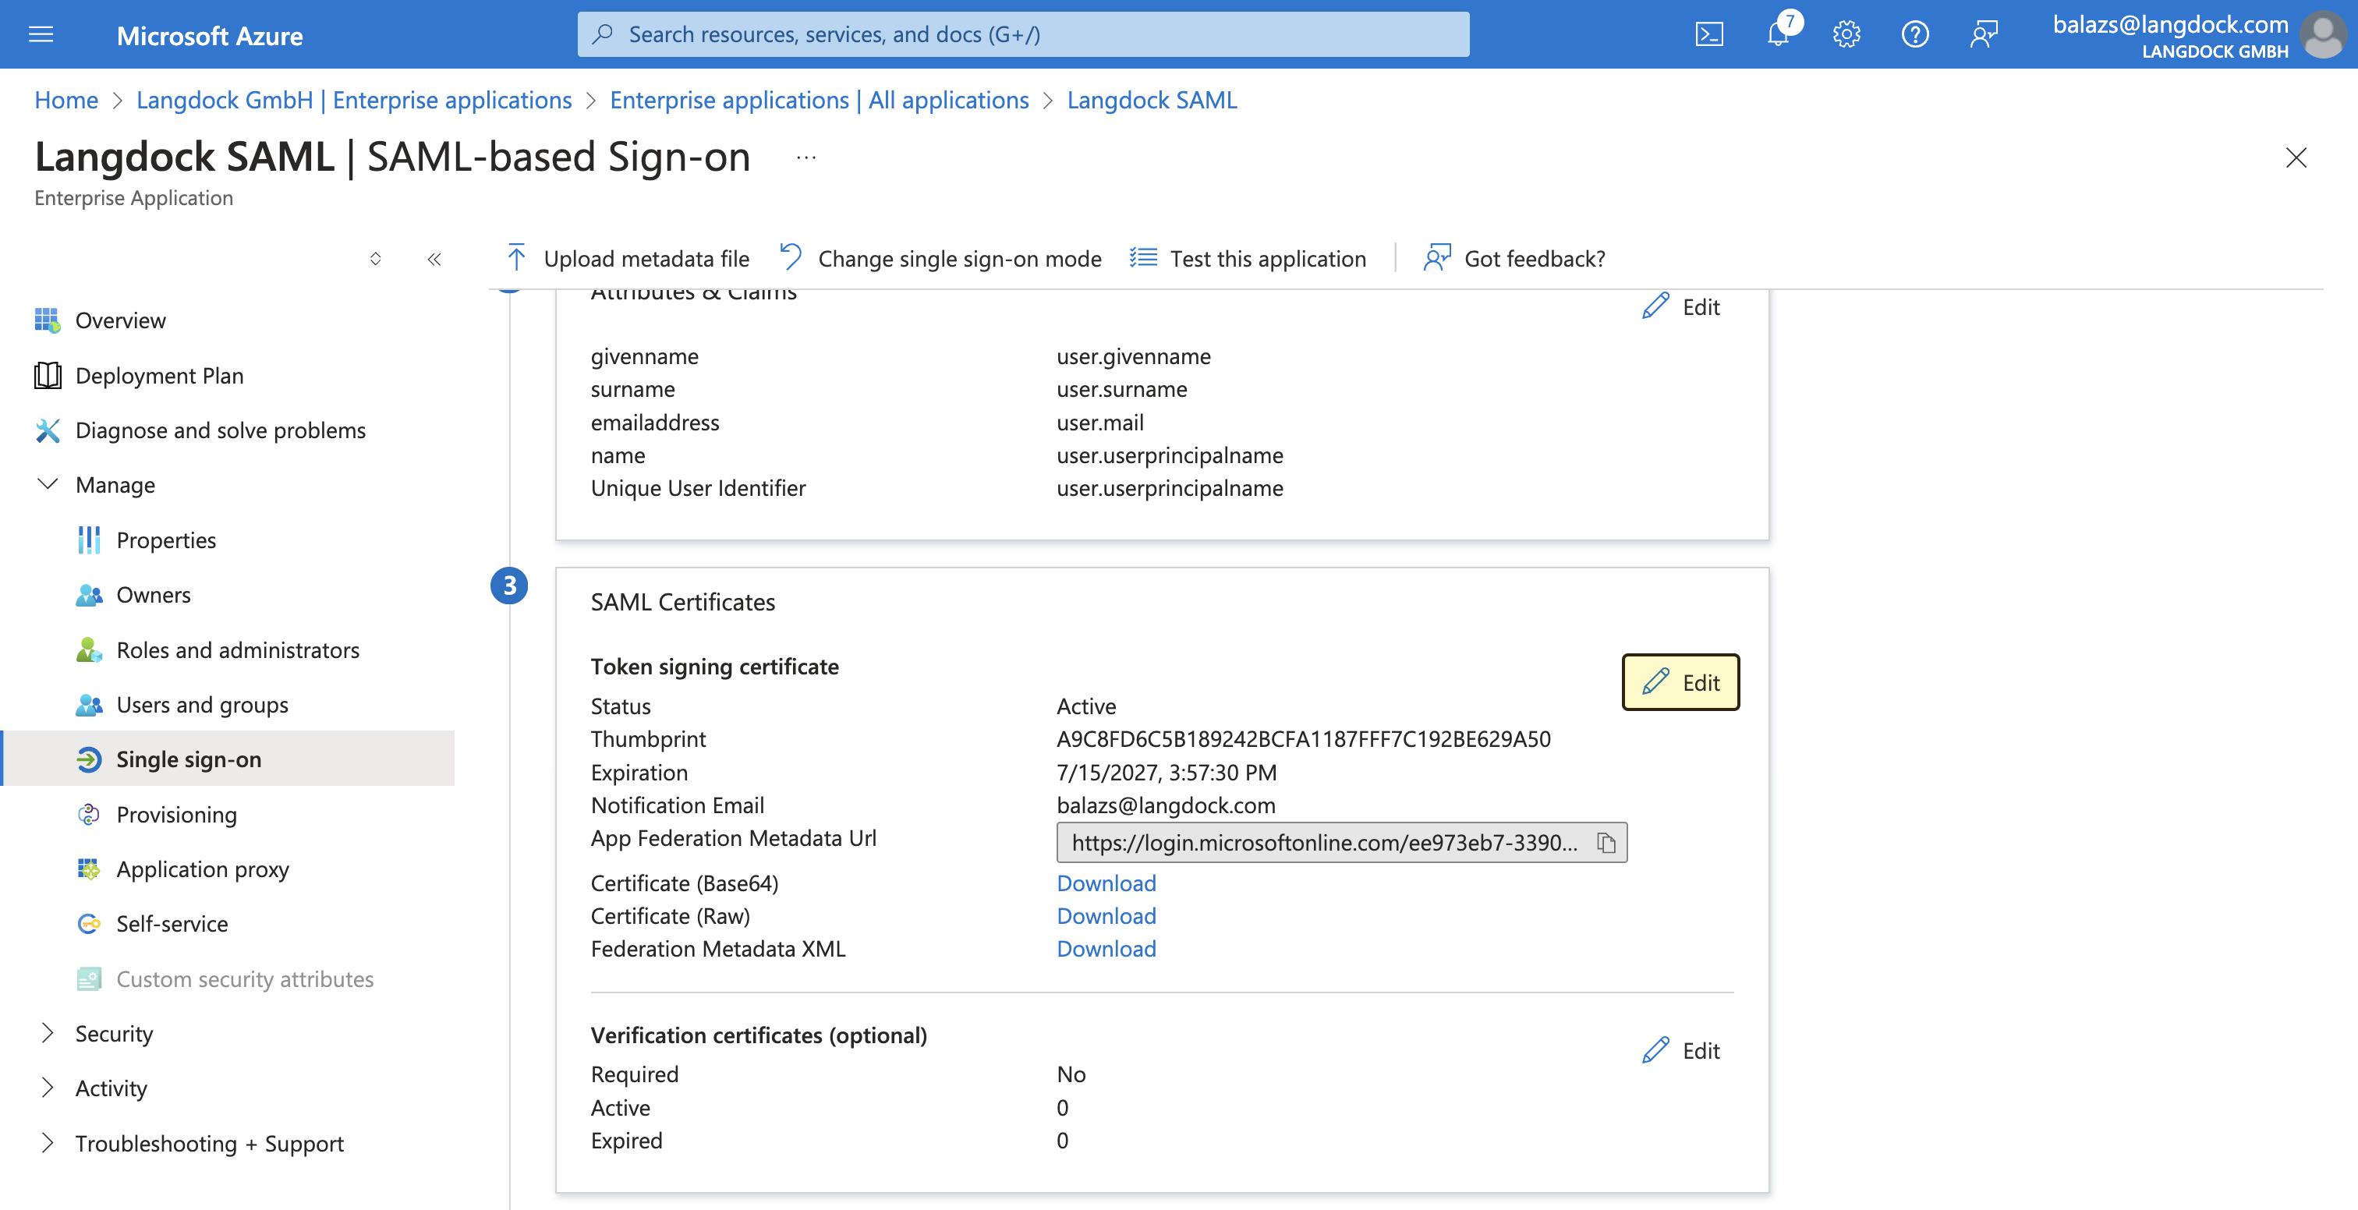Go to Users and groups
The height and width of the screenshot is (1210, 2358).
pos(202,705)
